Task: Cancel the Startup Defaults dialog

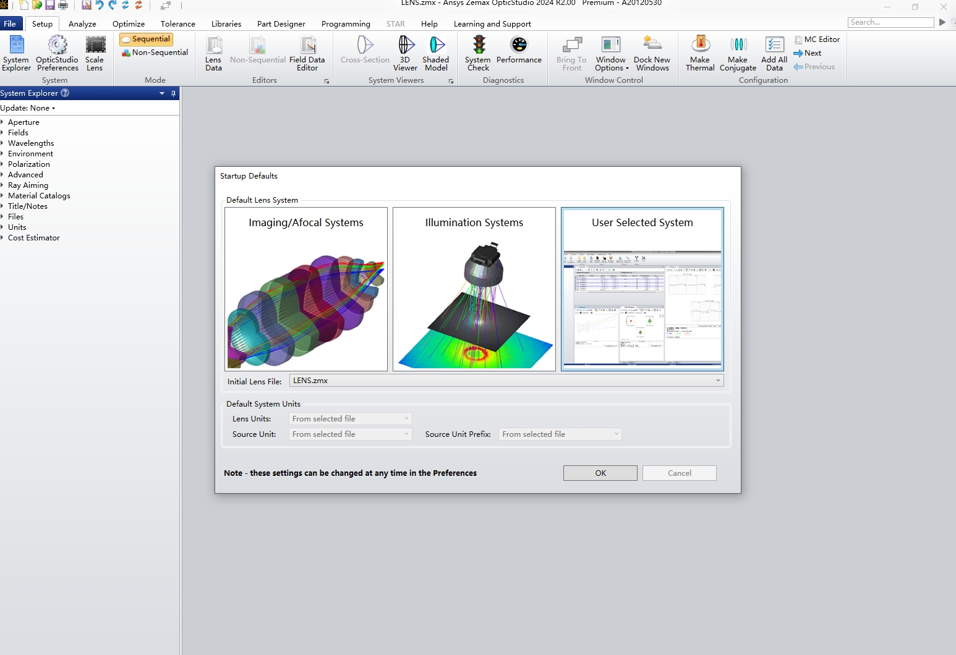Action: [678, 473]
